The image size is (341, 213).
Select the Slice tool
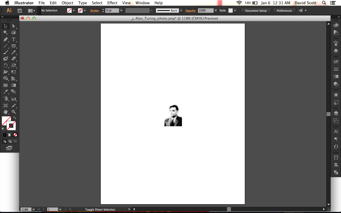(x=14, y=105)
